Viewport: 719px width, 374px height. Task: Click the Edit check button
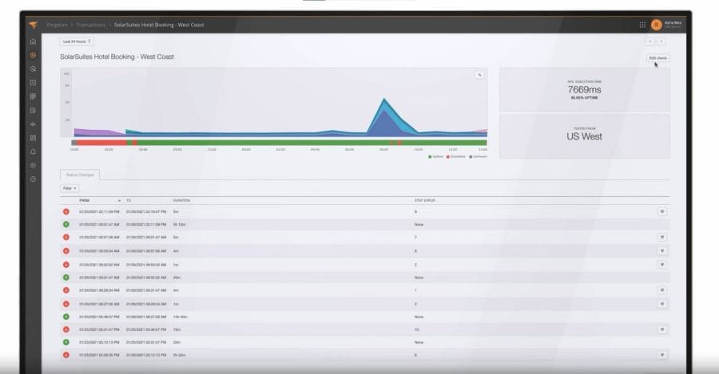[x=658, y=58]
